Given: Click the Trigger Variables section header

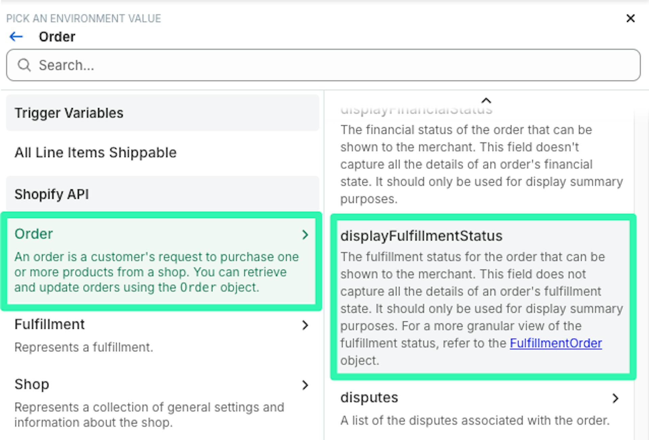Looking at the screenshot, I should pos(69,113).
